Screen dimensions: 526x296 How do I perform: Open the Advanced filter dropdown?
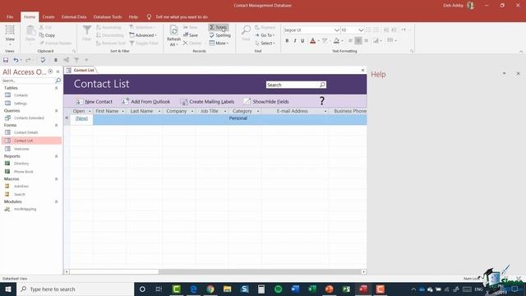(x=143, y=35)
